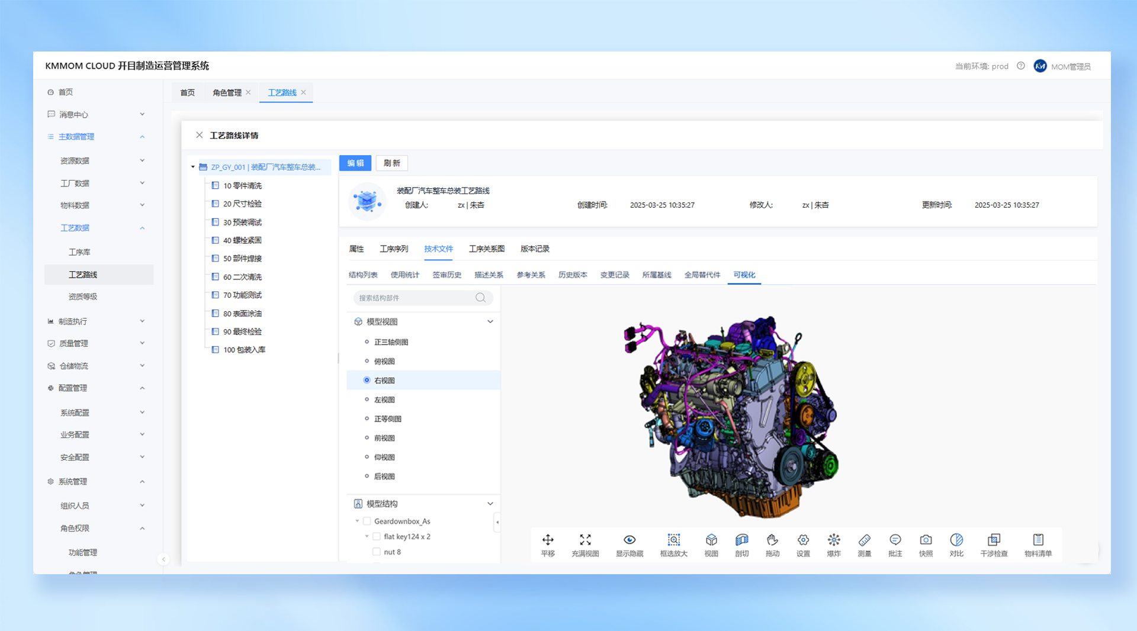
Task: Check the Geardownbox_As checkbox
Action: pos(367,521)
